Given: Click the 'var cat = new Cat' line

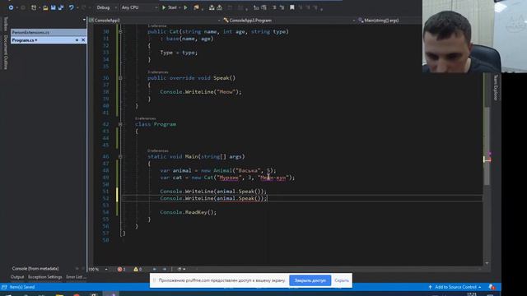Looking at the screenshot, I should coord(227,178).
